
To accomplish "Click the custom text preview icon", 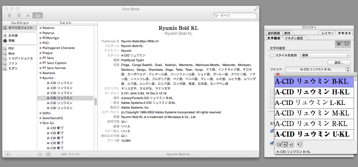I will tap(28, 16).
